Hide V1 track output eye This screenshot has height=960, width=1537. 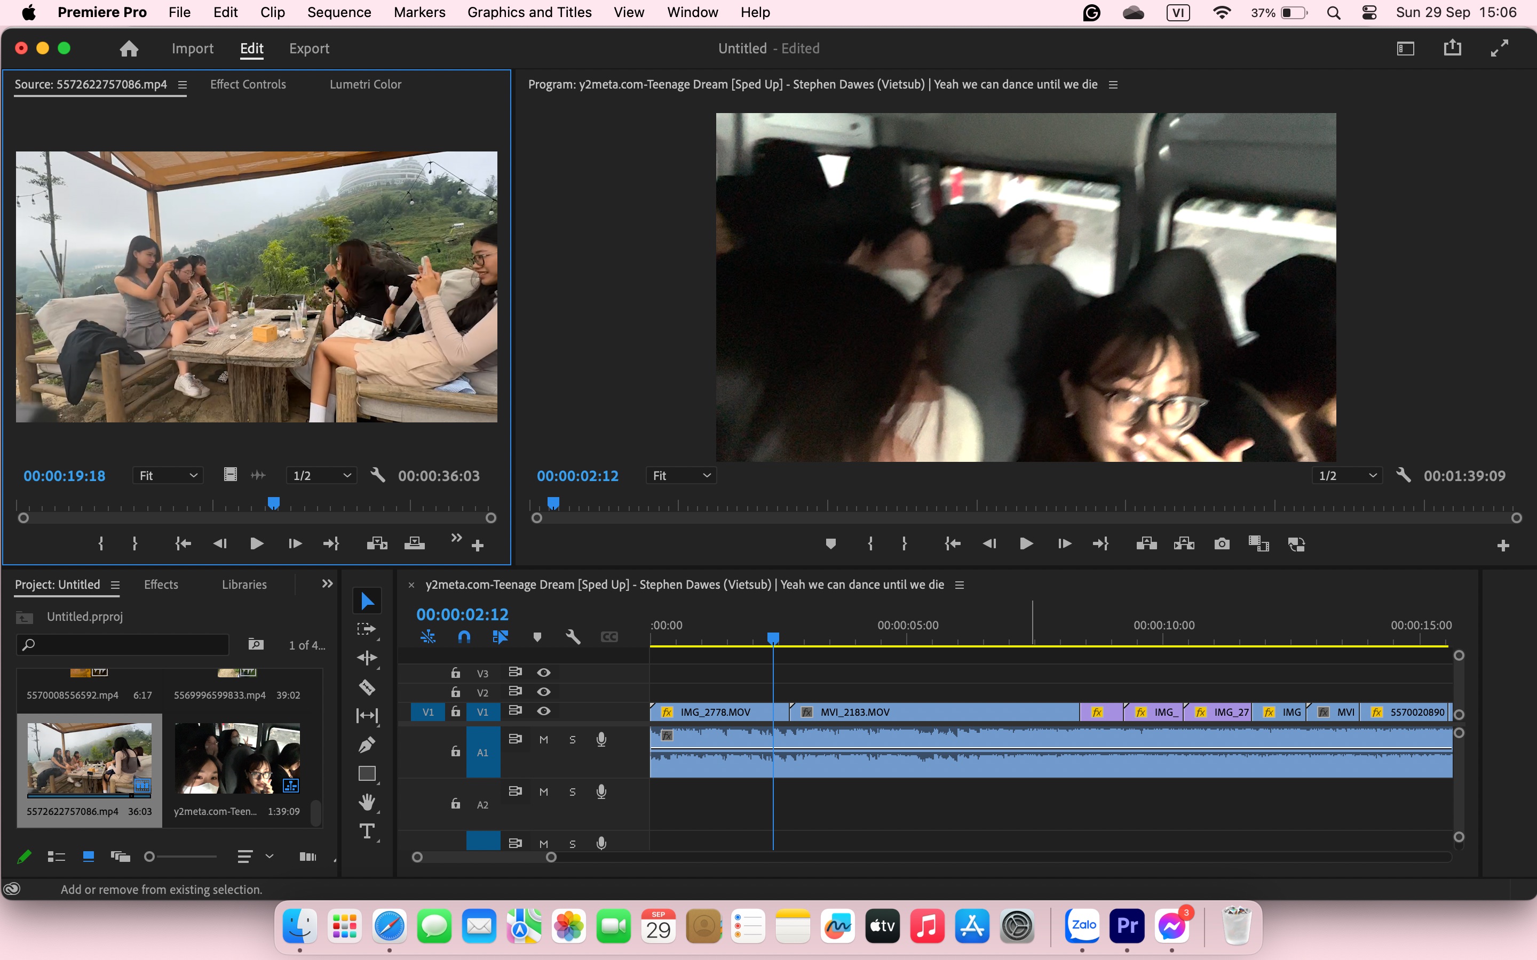544,711
